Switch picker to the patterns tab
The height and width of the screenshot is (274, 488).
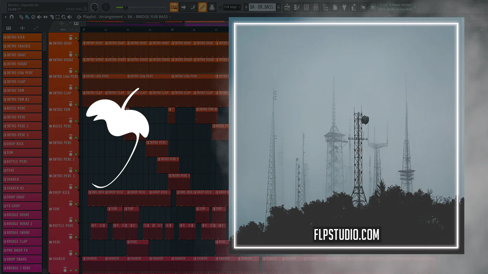(9, 28)
